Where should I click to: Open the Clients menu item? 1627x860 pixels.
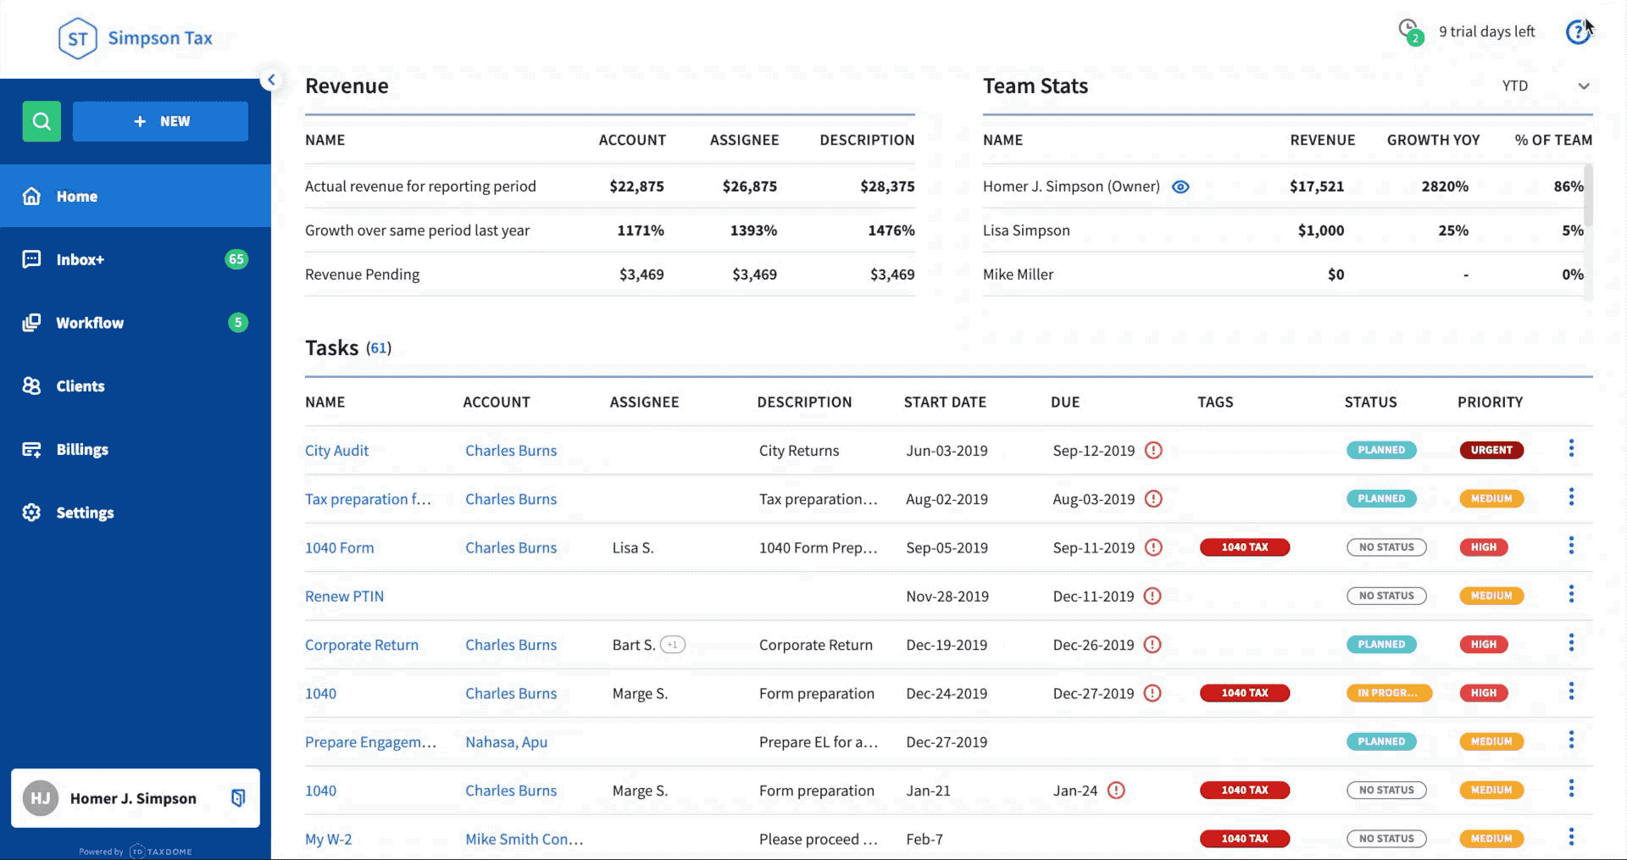136,386
